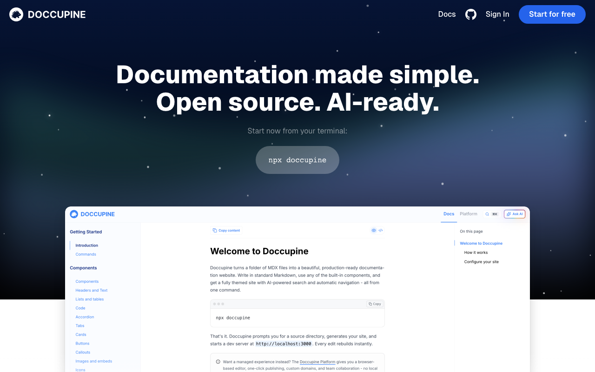Navigate to Headers and Text
The height and width of the screenshot is (372, 595).
[x=92, y=290]
